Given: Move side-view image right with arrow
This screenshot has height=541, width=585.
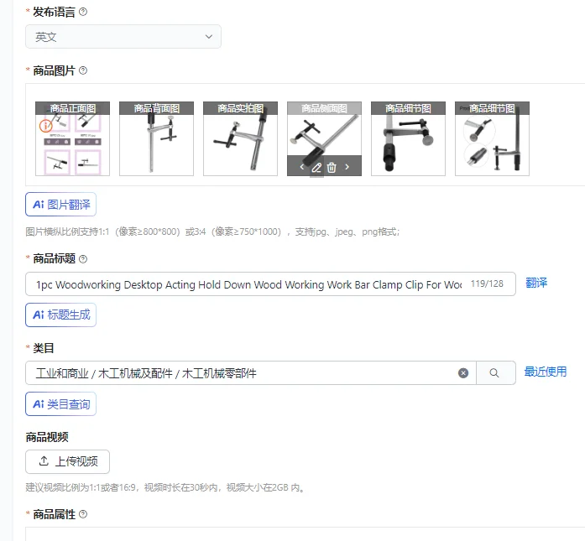Looking at the screenshot, I should coord(347,167).
